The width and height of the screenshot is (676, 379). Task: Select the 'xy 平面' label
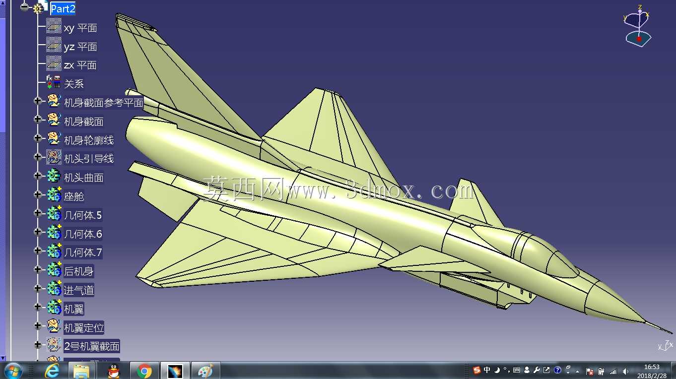[80, 28]
